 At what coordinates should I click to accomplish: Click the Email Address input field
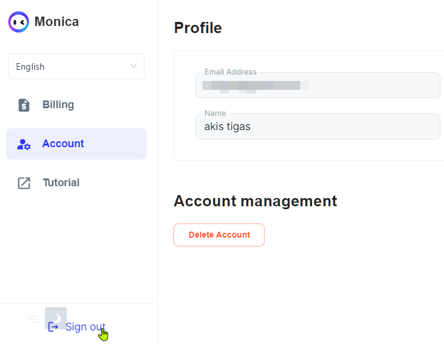coord(317,86)
